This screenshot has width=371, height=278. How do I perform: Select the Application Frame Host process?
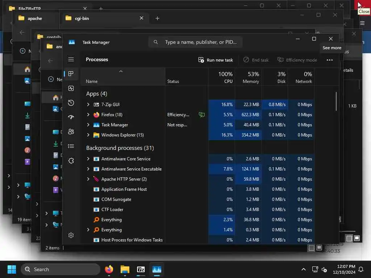click(x=197, y=189)
